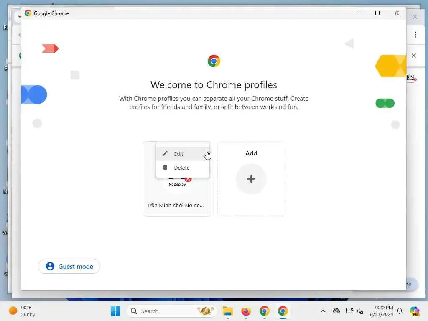Click the Add label on the new profile card
Viewport: 428px width, 321px height.
(251, 153)
